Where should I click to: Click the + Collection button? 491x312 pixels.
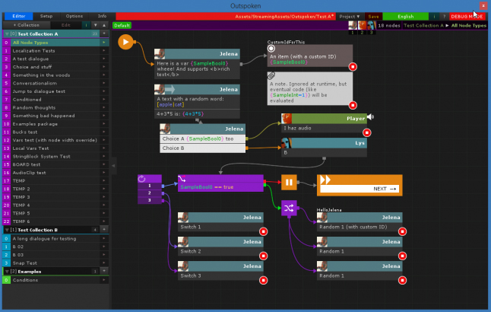(x=27, y=25)
